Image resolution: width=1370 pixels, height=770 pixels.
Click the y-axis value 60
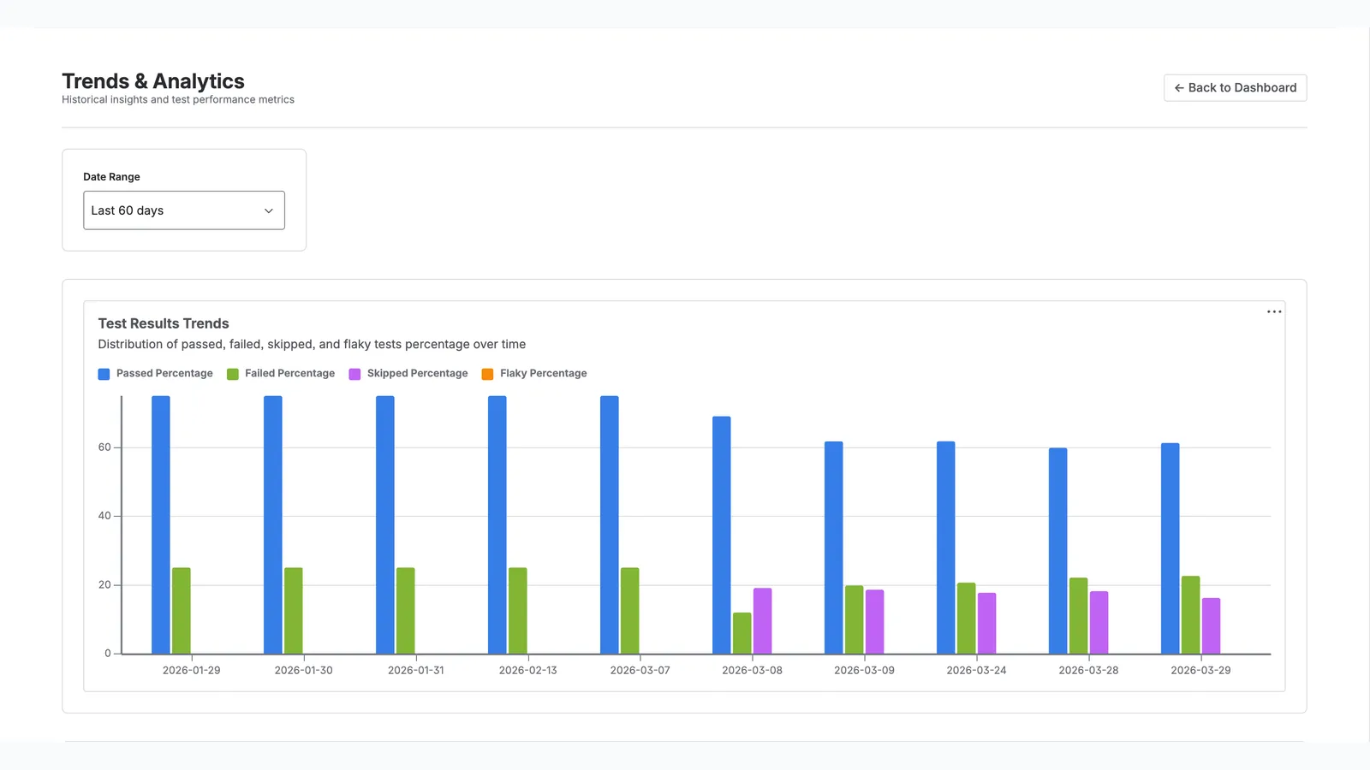(104, 447)
